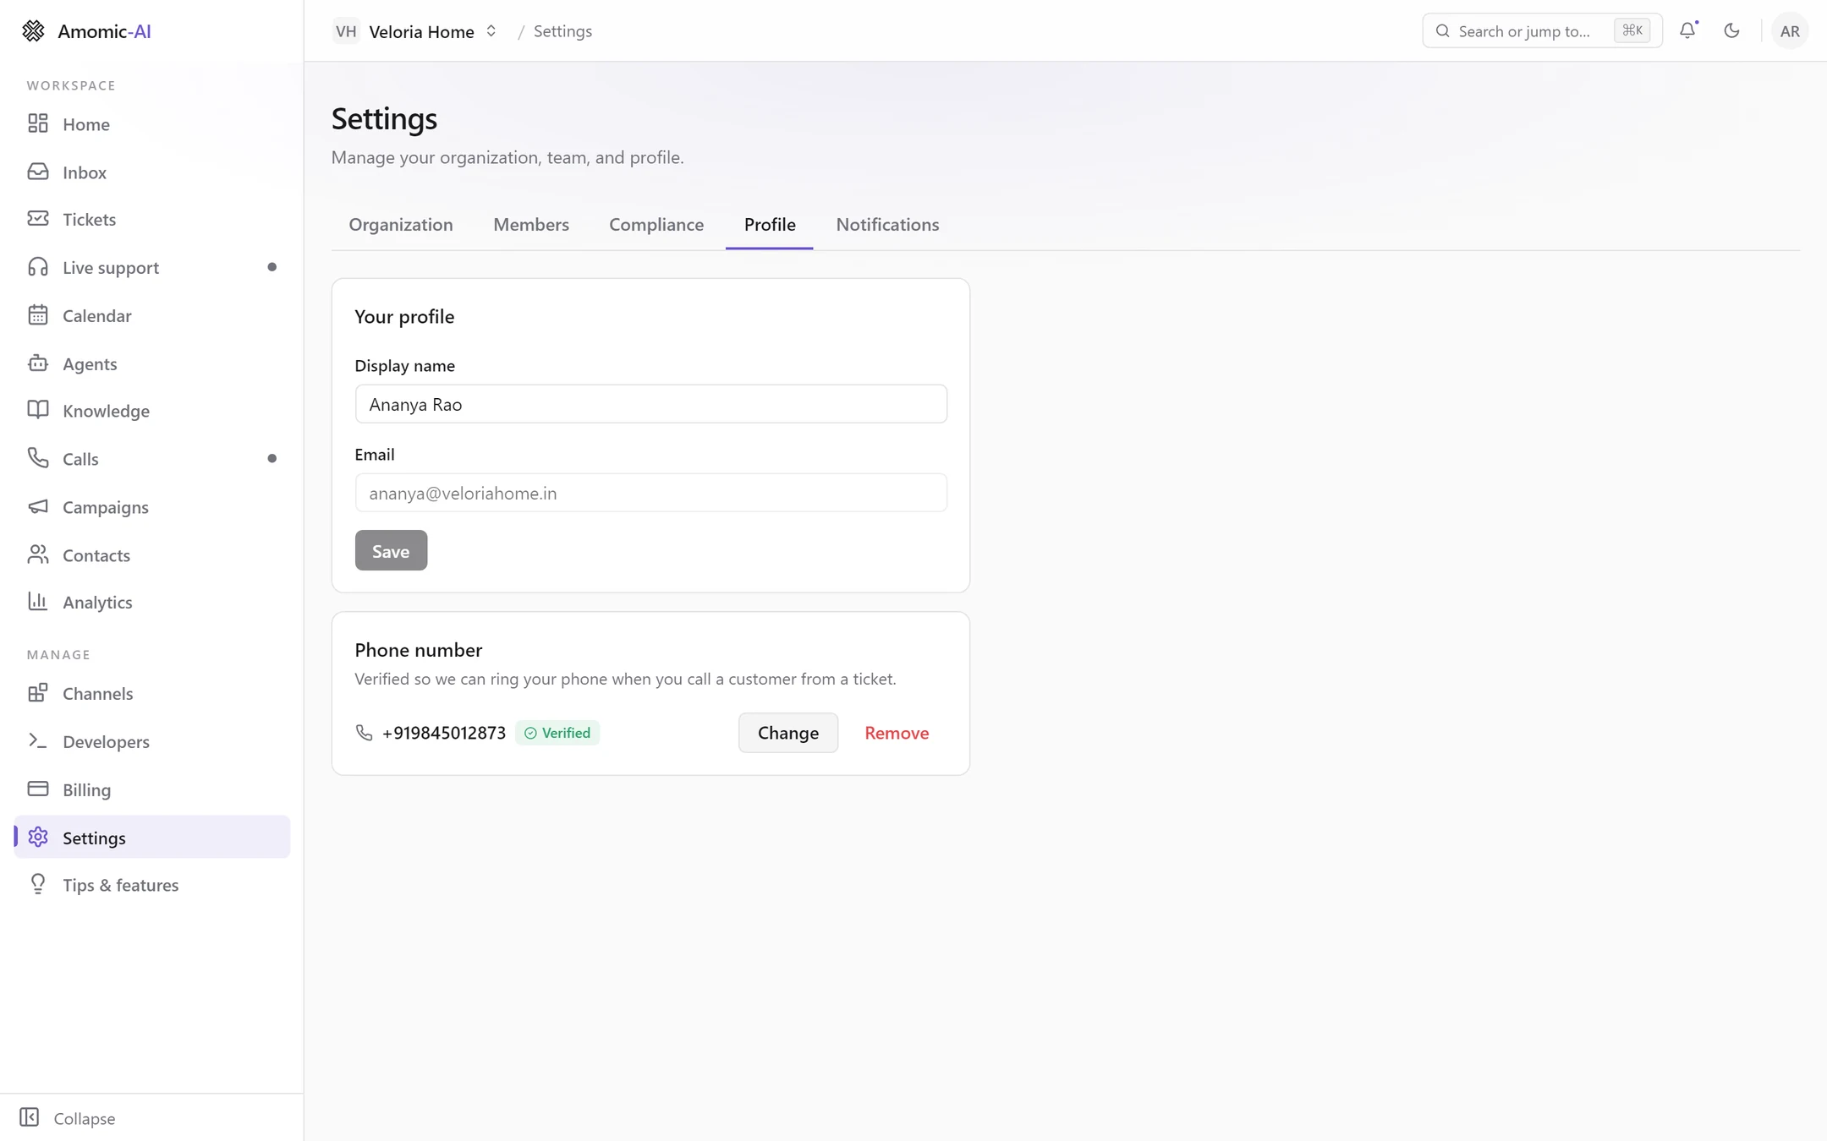Open Inbox via its tray icon
This screenshot has width=1827, height=1141.
[38, 172]
